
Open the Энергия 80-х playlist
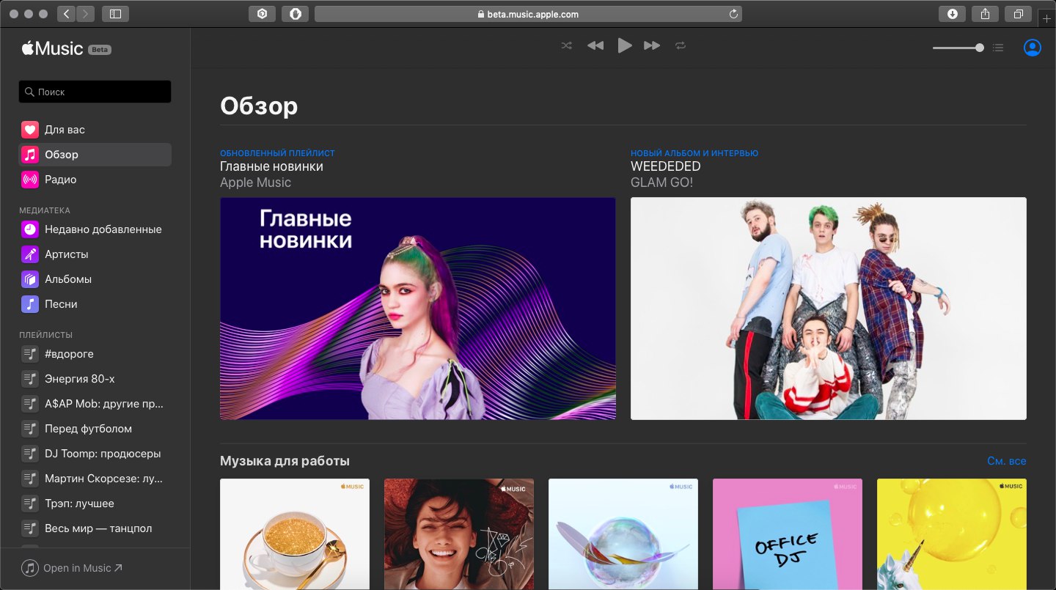95,379
